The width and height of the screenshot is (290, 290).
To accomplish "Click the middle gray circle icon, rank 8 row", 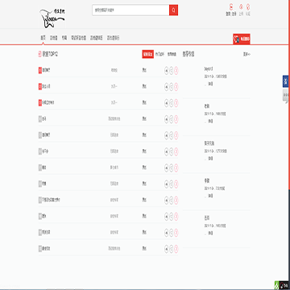I will click(x=171, y=184).
